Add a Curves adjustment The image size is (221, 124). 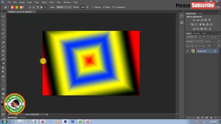(202, 20)
